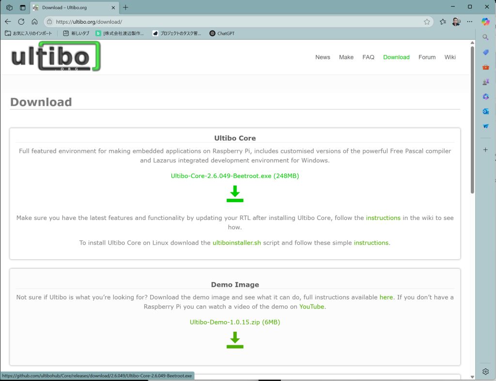Screen dimensions: 496x381
Task: Open sidebar paper plane Drop icon
Action: click(x=485, y=126)
